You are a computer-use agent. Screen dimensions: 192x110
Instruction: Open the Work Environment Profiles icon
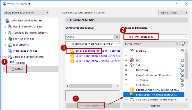pyautogui.click(x=7, y=20)
